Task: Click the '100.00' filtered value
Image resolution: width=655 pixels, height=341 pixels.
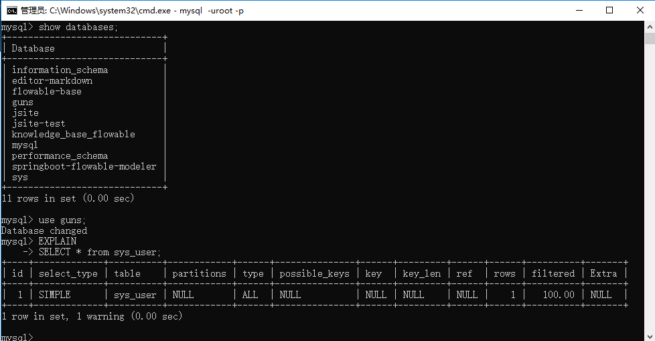Action: [x=559, y=295]
